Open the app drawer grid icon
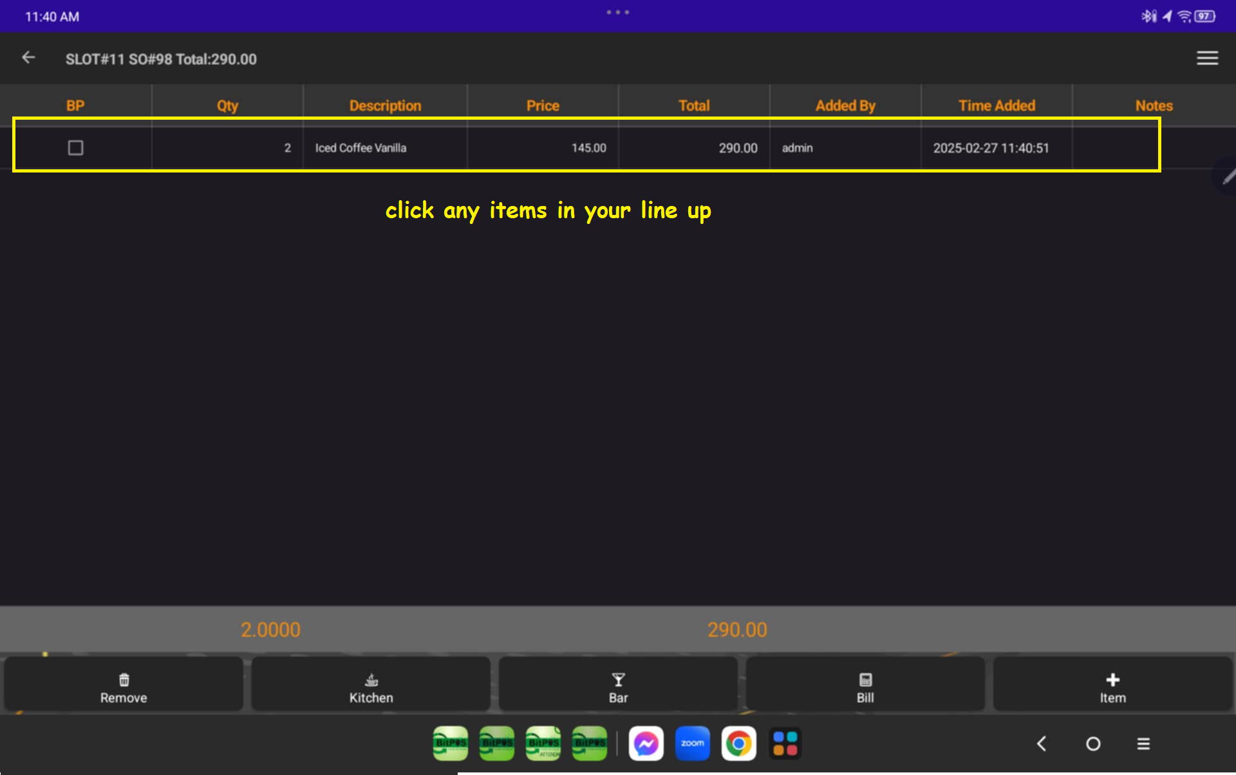Screen dimensions: 1236x775 pyautogui.click(x=785, y=743)
